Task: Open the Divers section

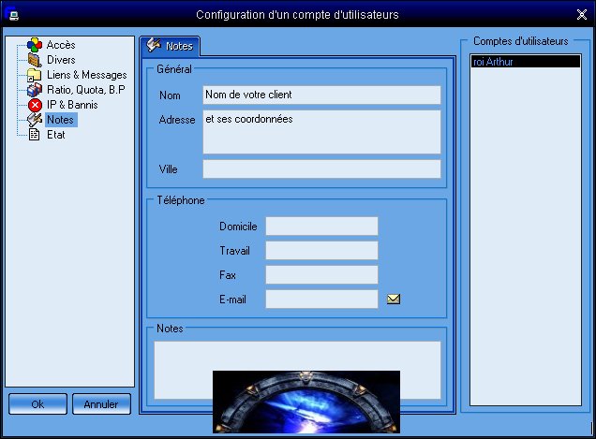Action: click(x=61, y=60)
